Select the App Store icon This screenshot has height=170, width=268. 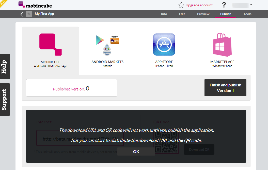164,45
